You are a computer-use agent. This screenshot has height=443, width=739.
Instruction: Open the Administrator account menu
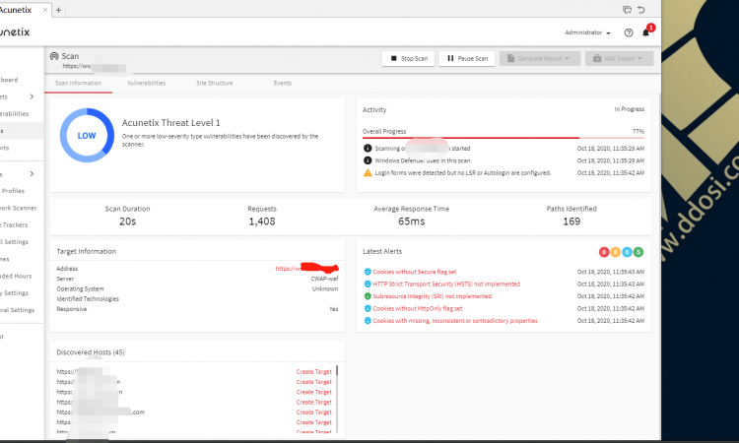pyautogui.click(x=587, y=32)
